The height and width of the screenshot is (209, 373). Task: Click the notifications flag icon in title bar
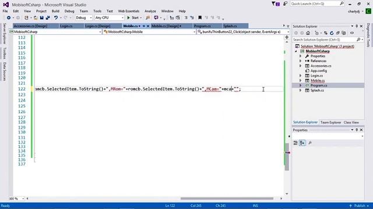tap(276, 4)
